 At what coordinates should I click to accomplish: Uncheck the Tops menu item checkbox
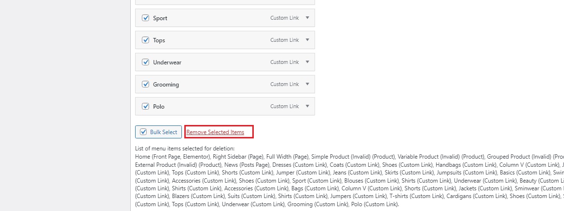145,40
